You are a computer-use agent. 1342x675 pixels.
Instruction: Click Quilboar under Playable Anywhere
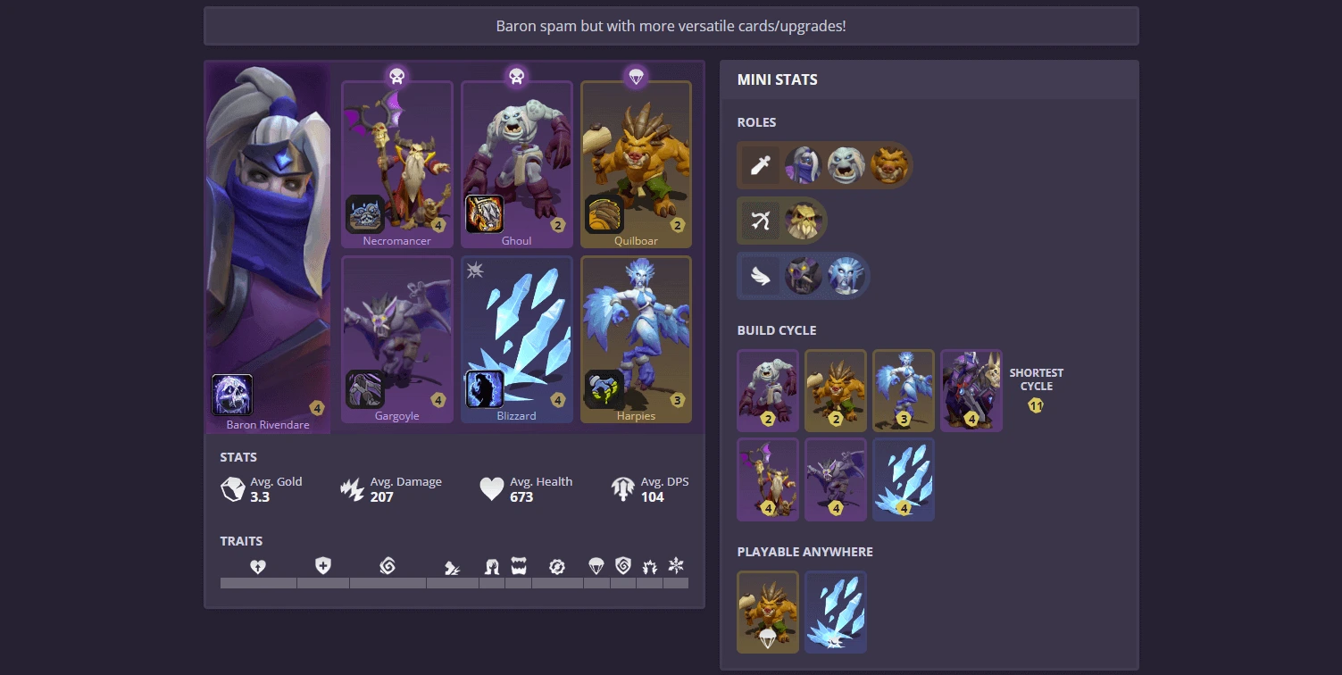tap(768, 612)
